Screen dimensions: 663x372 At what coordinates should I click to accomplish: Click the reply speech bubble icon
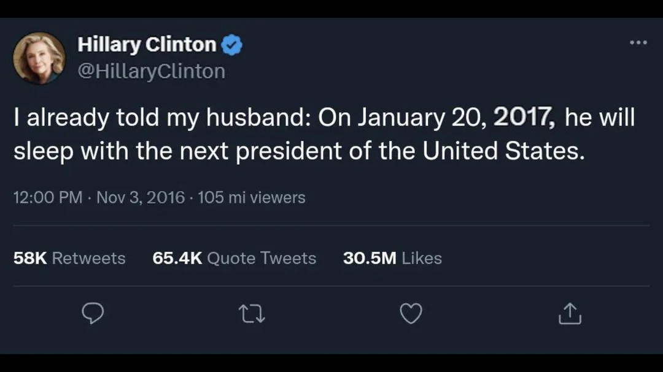coord(93,314)
